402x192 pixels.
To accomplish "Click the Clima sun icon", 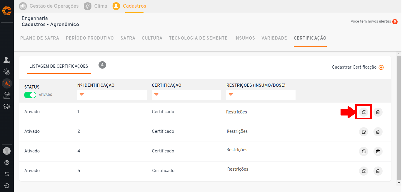I will coord(88,6).
